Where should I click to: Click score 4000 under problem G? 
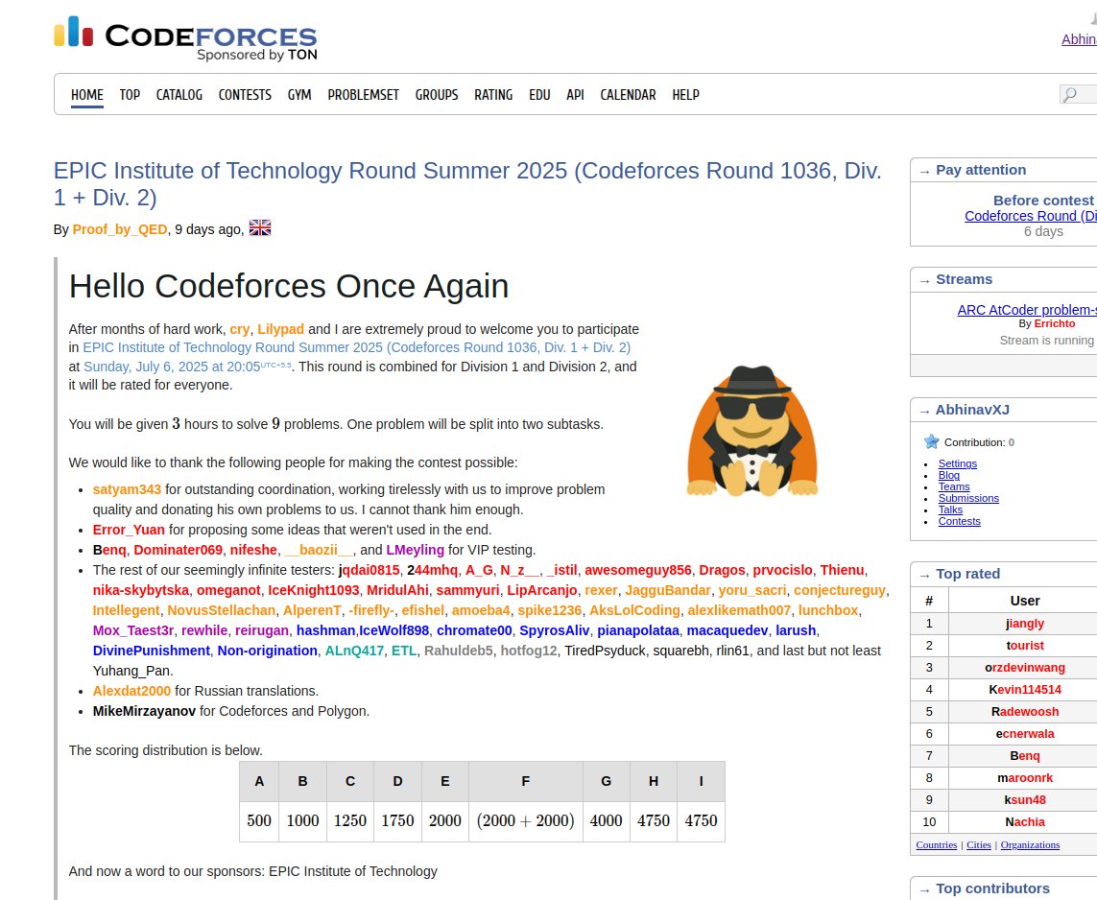coord(606,821)
